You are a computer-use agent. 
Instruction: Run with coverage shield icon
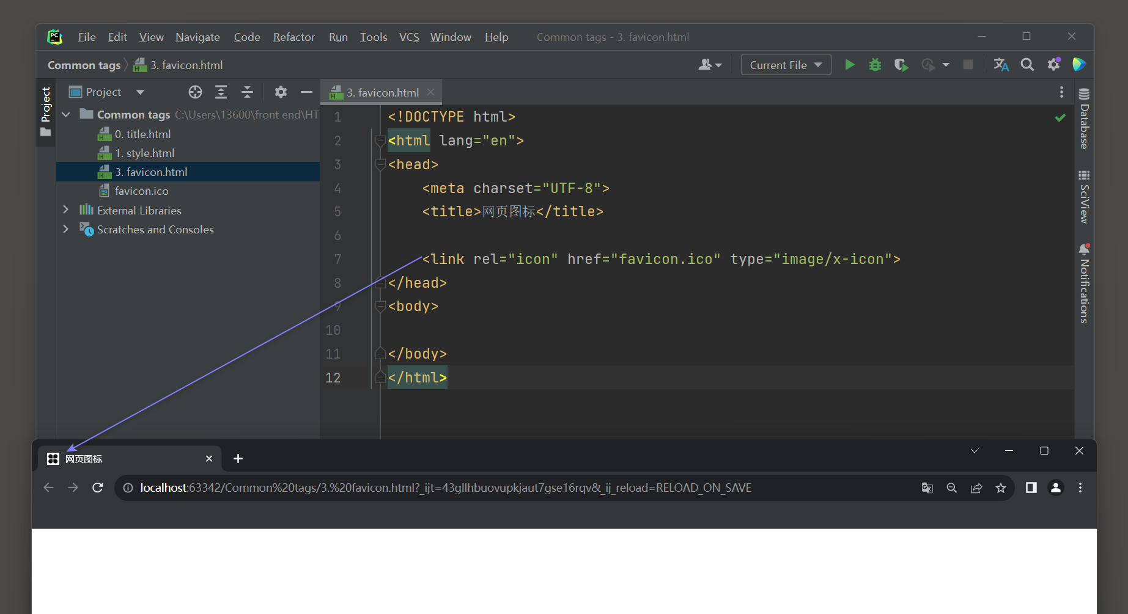pyautogui.click(x=901, y=65)
